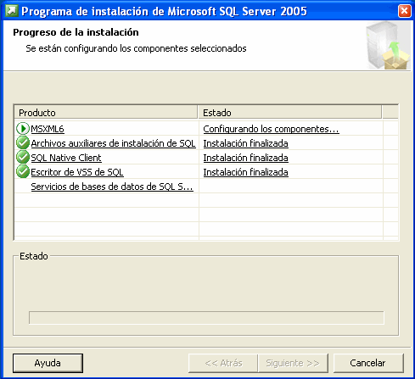
Task: Click the server box graphic in header
Action: [x=388, y=46]
